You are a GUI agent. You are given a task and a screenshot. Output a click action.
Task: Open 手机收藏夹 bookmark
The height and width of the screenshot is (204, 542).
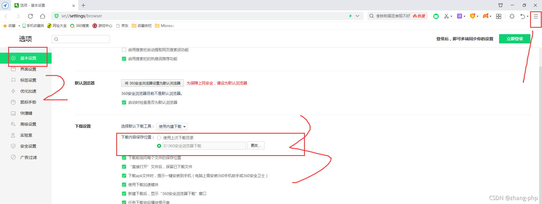pos(33,26)
